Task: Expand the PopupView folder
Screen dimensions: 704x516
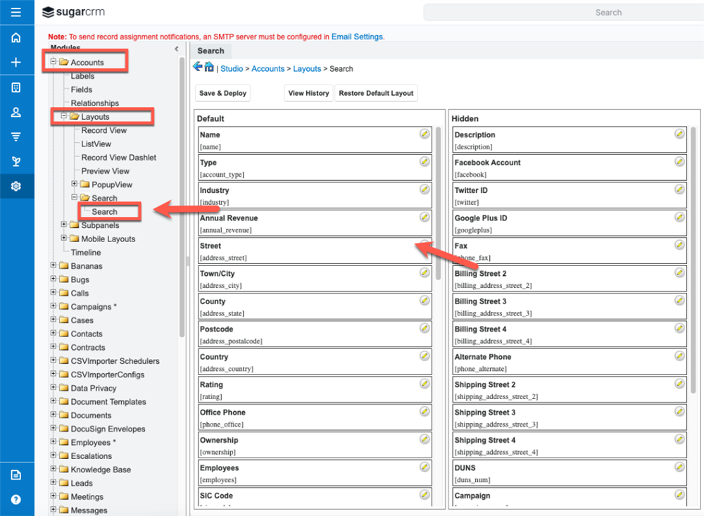Action: point(75,184)
